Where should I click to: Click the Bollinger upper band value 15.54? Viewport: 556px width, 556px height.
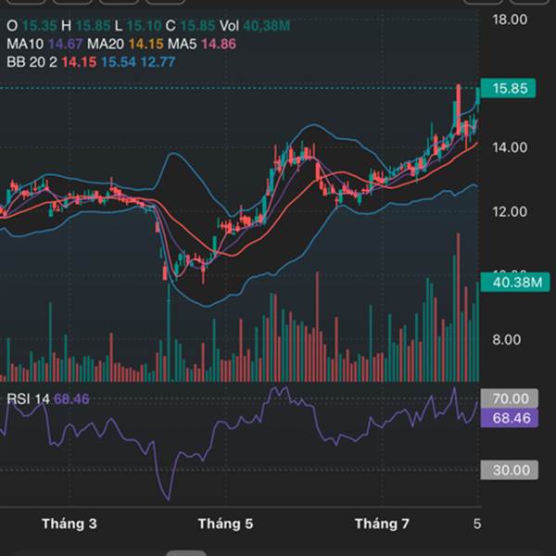click(119, 62)
